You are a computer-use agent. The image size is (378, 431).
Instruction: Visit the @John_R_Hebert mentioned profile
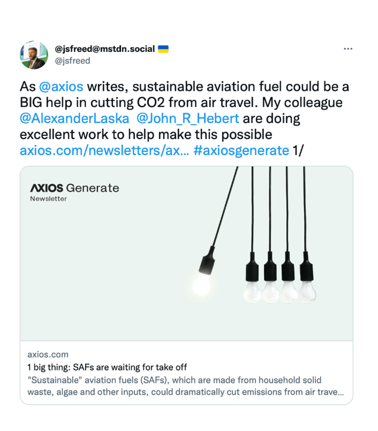pos(187,118)
